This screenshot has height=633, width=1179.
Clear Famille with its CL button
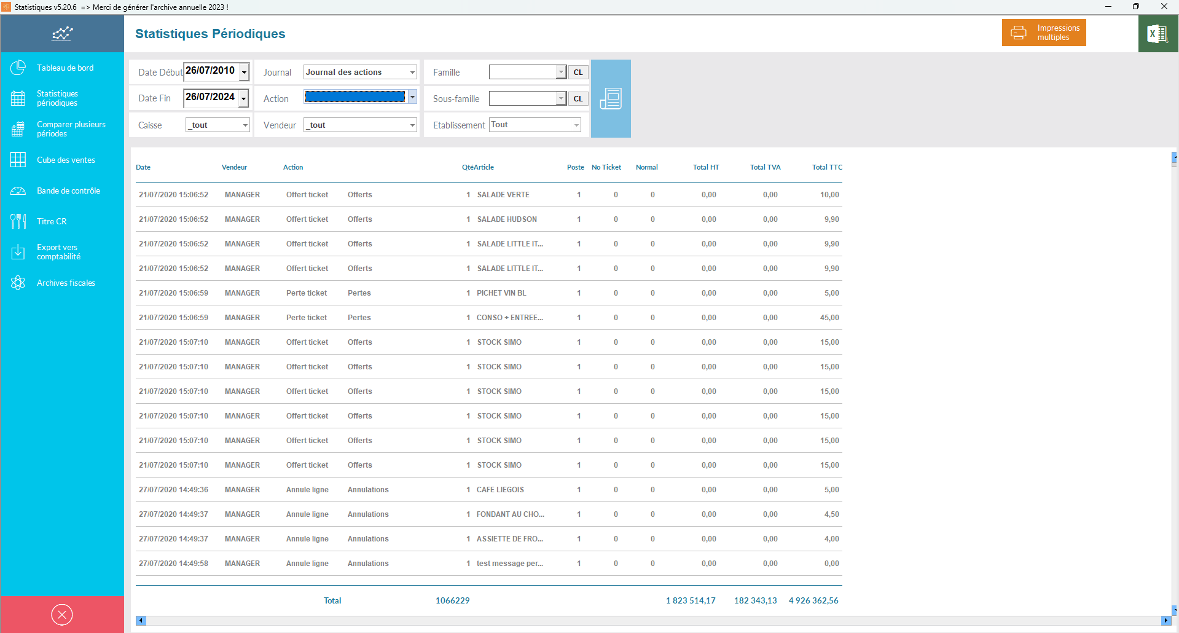[x=578, y=72]
